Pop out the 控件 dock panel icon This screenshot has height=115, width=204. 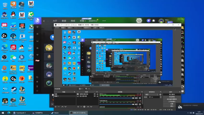[180, 92]
